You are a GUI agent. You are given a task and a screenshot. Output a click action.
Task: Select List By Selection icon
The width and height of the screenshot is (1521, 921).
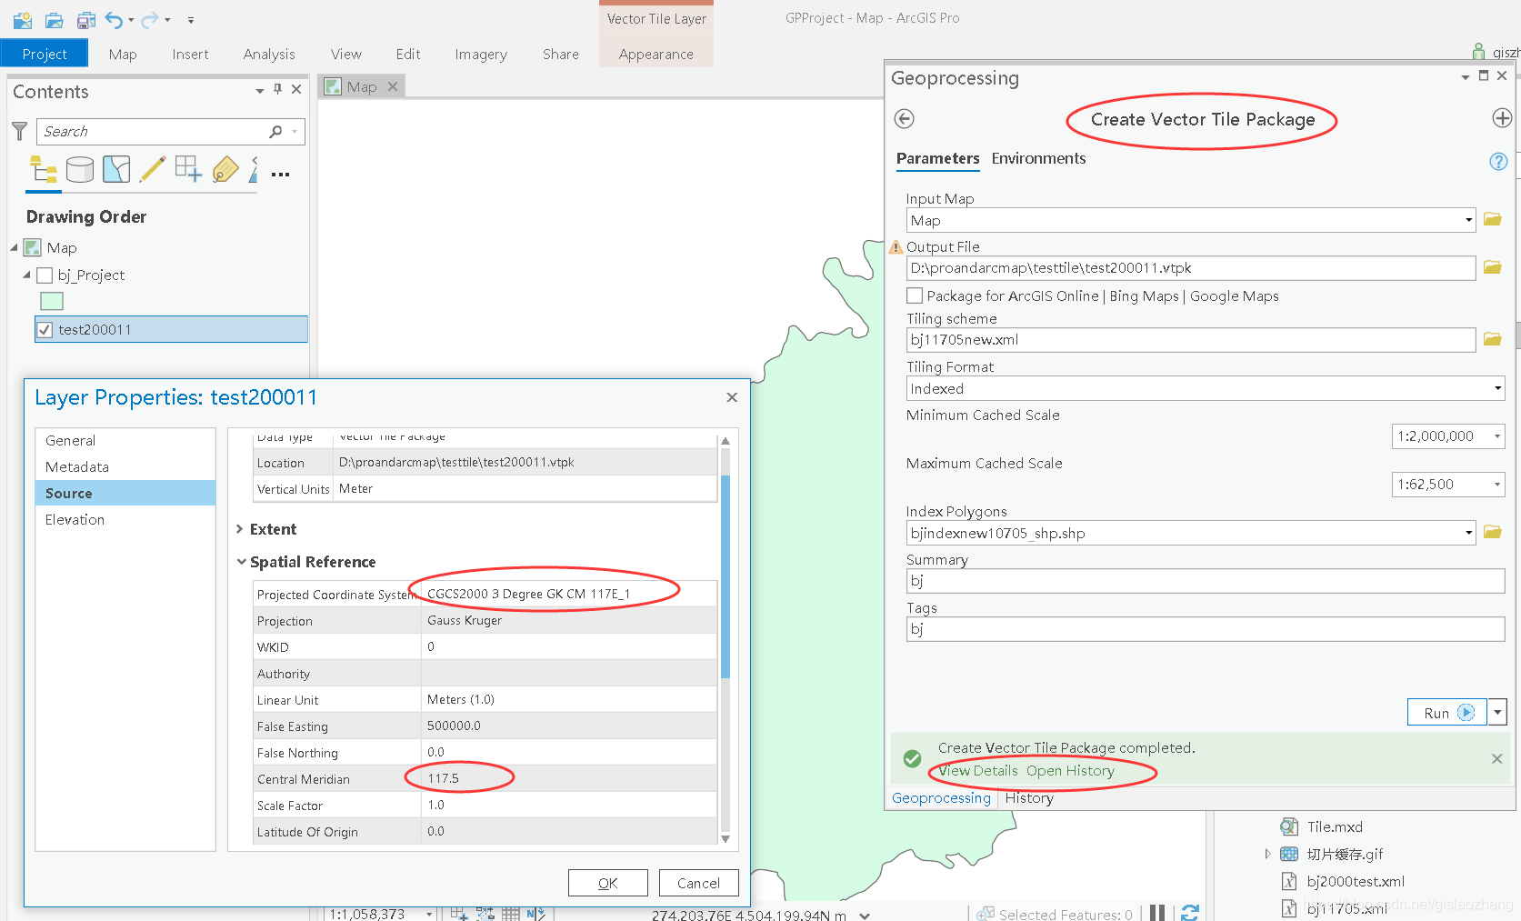[x=116, y=169]
